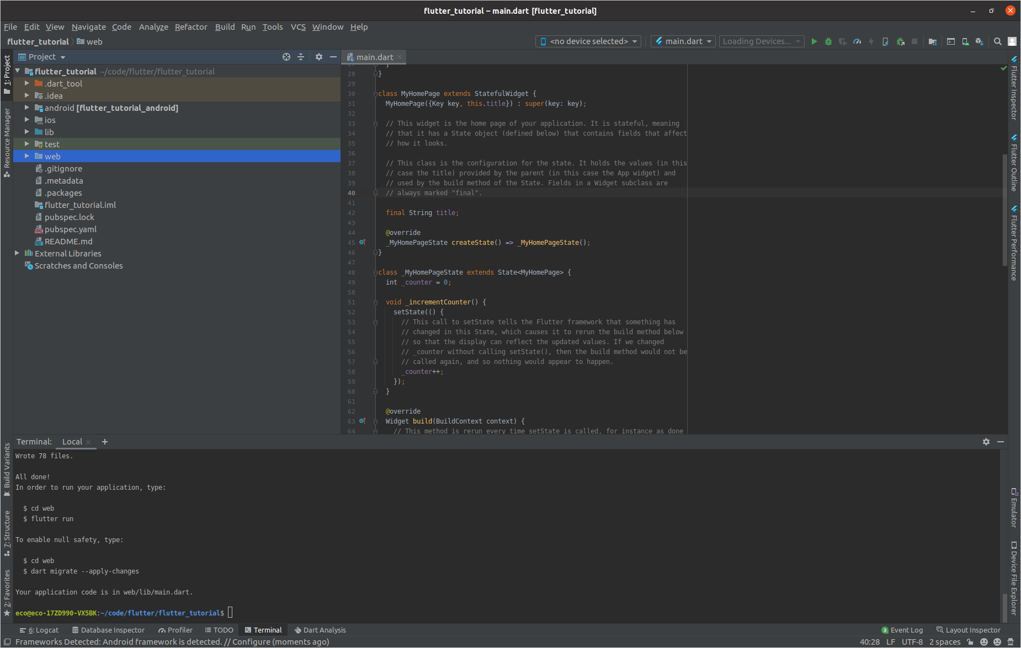1021x648 pixels.
Task: Open the Project view dropdown
Action: [x=42, y=57]
